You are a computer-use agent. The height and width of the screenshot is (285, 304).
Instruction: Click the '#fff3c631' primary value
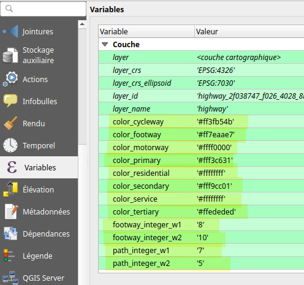[215, 161]
